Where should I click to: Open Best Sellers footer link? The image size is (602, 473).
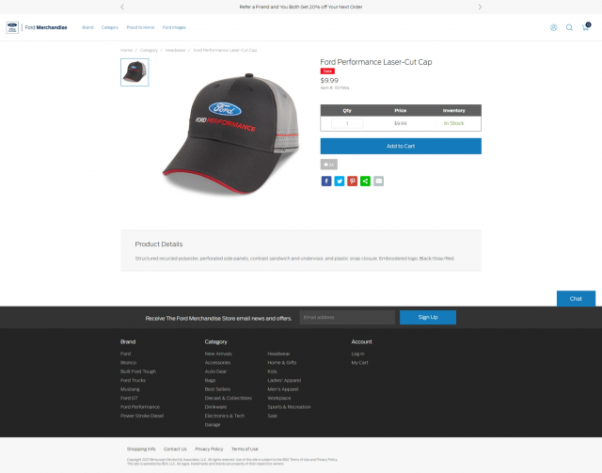pyautogui.click(x=217, y=389)
